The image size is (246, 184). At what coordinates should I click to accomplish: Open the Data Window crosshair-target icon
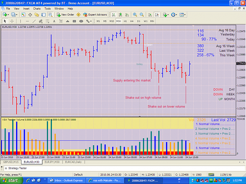(x=30, y=15)
